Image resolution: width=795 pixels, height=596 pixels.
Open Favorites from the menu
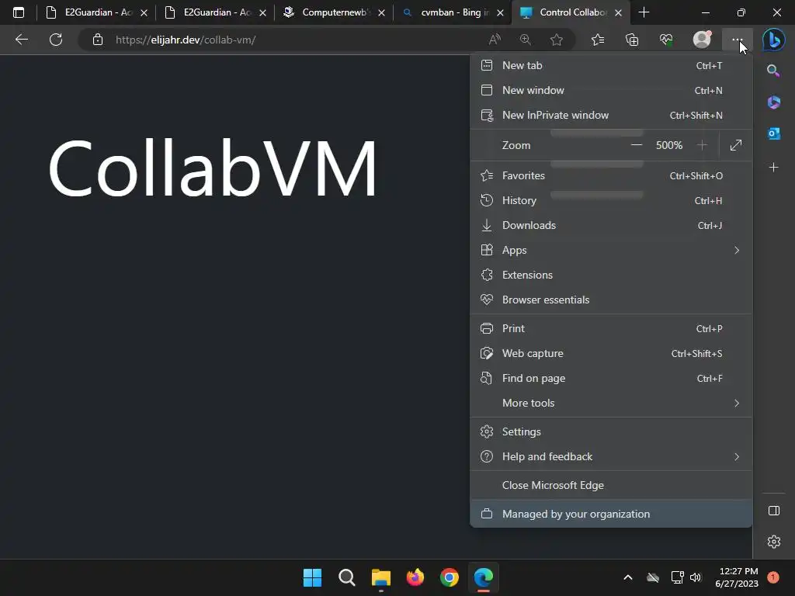[x=610, y=176]
